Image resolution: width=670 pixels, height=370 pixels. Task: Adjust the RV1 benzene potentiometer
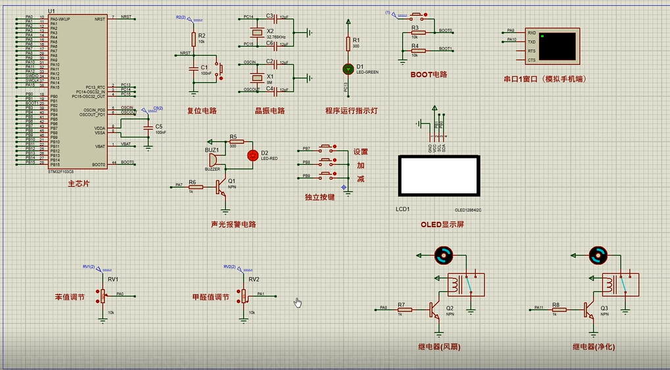pos(103,296)
